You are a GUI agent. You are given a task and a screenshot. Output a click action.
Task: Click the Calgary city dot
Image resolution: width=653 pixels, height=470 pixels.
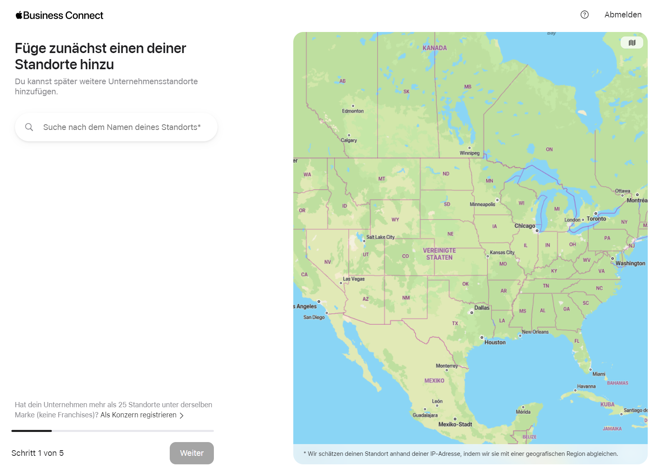point(349,135)
